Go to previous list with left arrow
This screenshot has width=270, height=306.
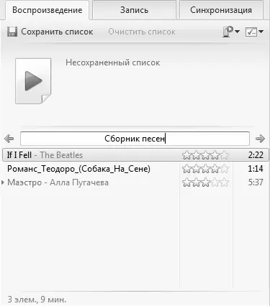tap(9, 139)
